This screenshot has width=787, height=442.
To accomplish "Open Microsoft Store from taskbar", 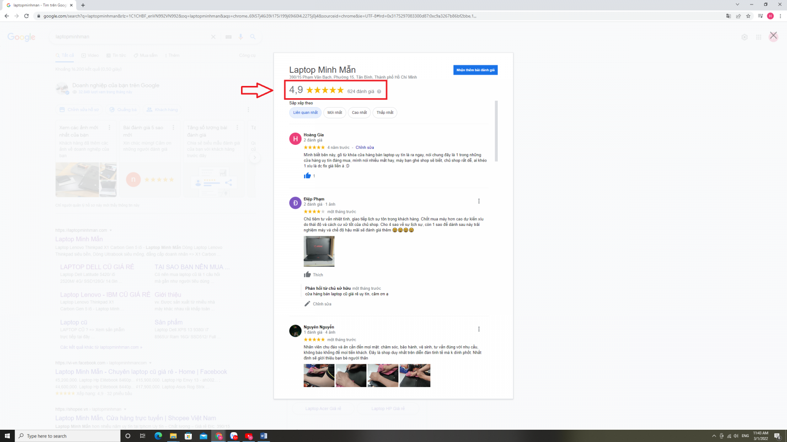I will [x=188, y=436].
